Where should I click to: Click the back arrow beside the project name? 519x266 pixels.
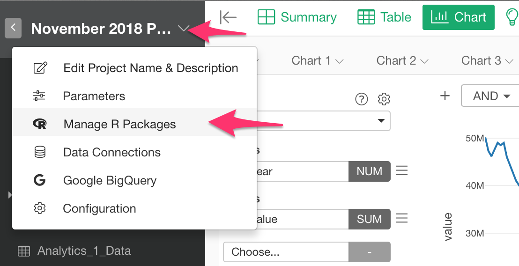(13, 28)
